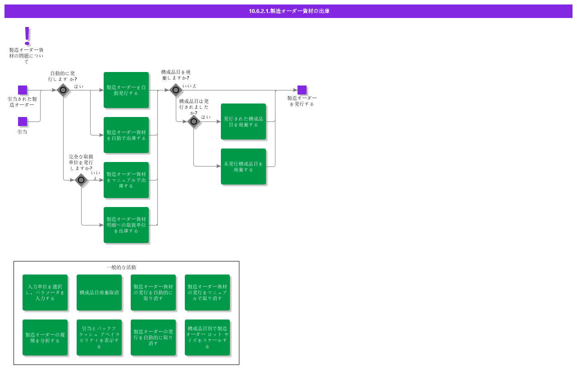Click the 構成品目は発行されましたか? gateway diamond

[x=194, y=121]
